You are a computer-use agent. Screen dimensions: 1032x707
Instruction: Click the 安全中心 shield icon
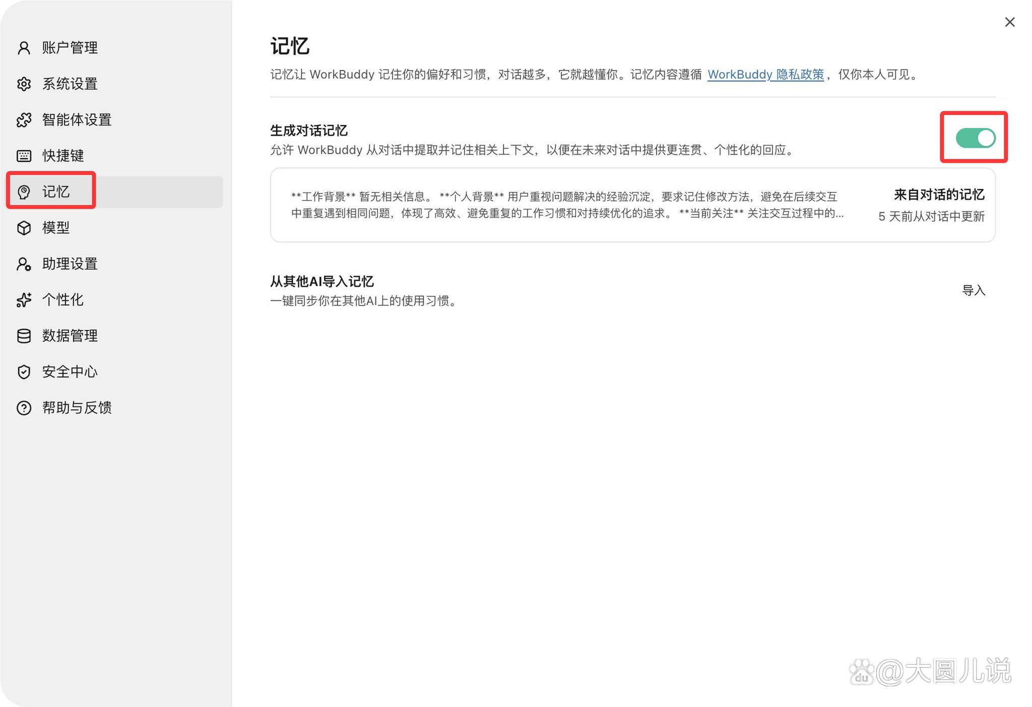[x=24, y=372]
